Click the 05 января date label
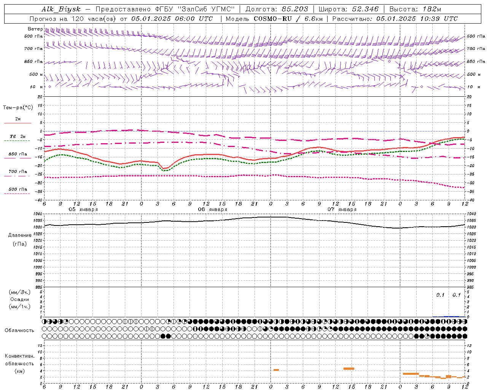This screenshot has height=390, width=487. [83, 209]
